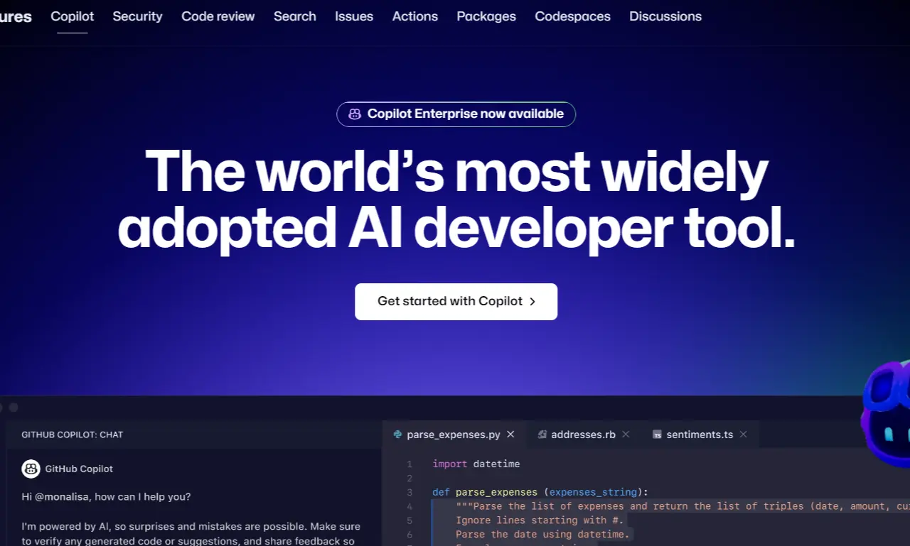Click 'Hi @monalisa, how can I help you?'
The width and height of the screenshot is (910, 546).
[x=106, y=497]
